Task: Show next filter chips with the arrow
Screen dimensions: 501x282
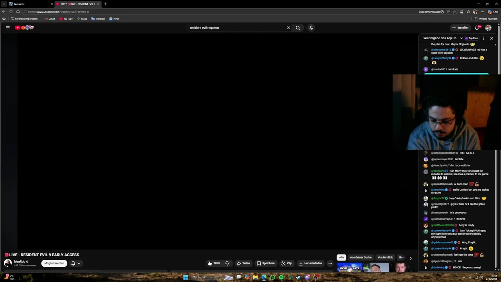Action: (411, 258)
